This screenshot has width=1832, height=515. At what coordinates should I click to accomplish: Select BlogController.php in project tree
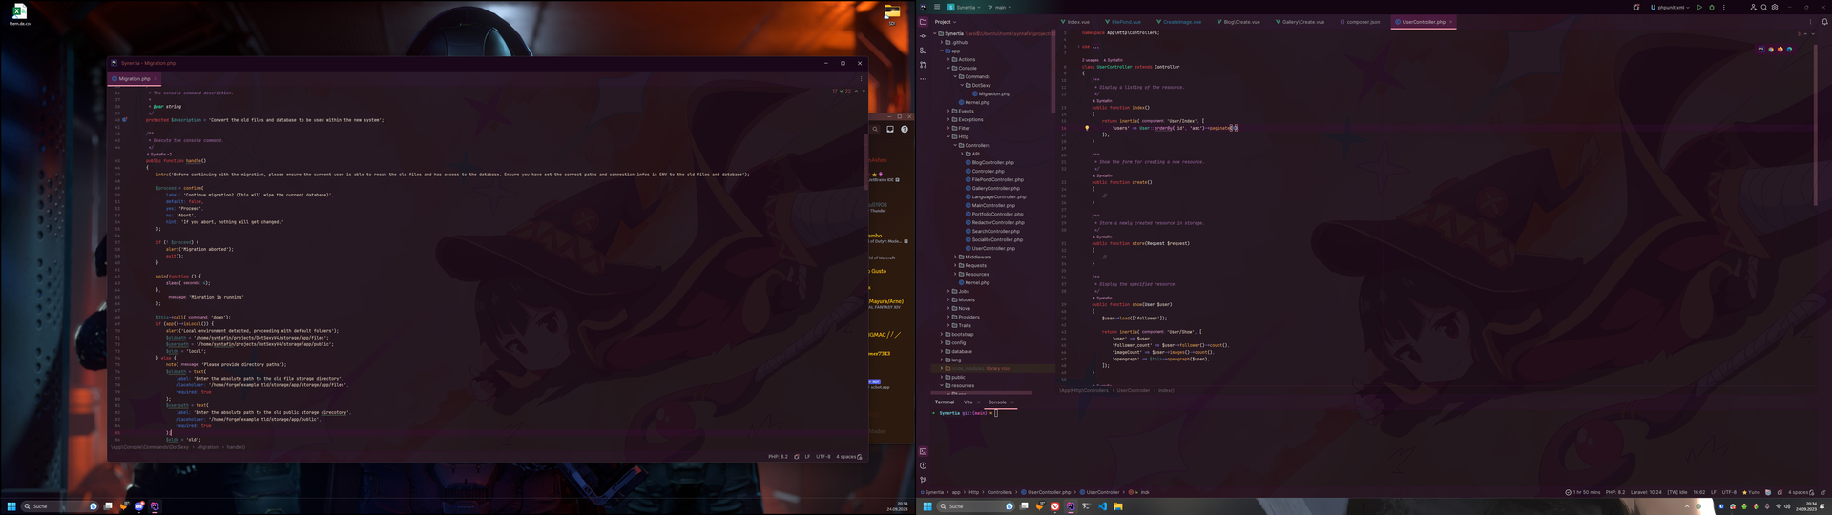click(992, 163)
